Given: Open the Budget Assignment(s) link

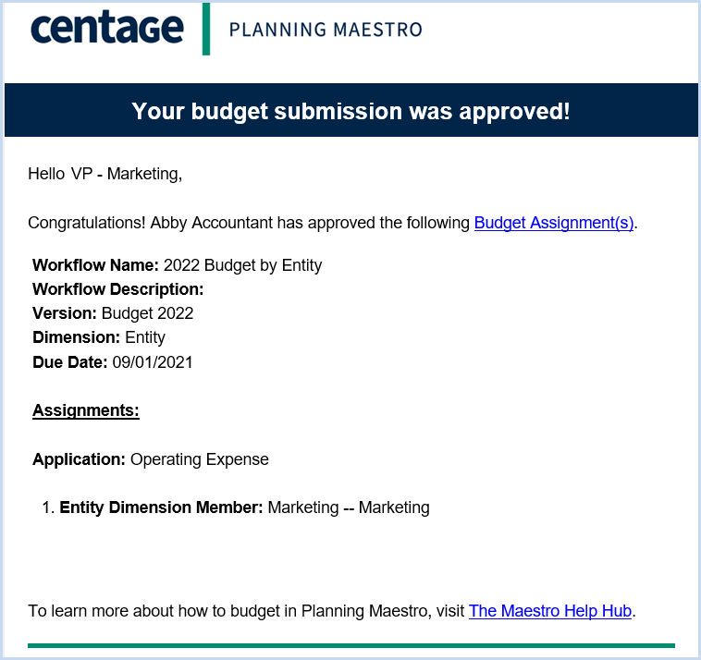Looking at the screenshot, I should 553,223.
